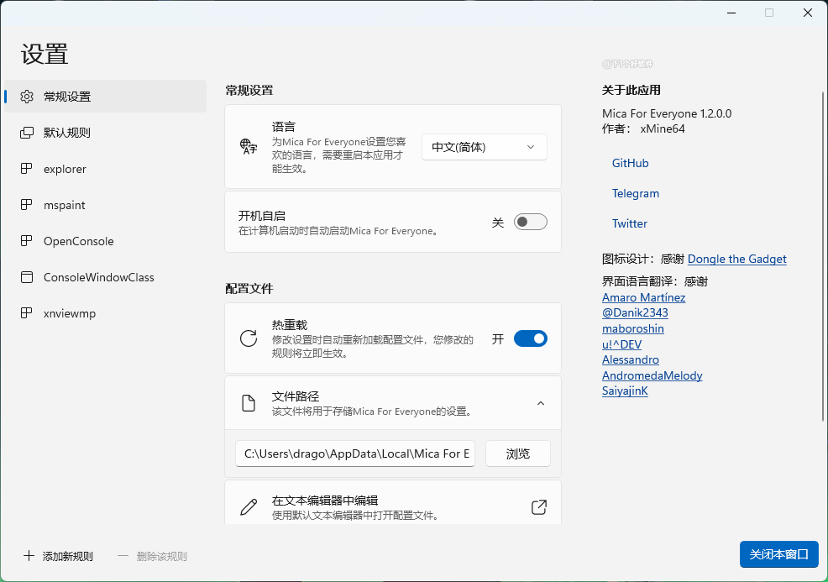Click the 默认规则 sidebar icon

tap(27, 133)
